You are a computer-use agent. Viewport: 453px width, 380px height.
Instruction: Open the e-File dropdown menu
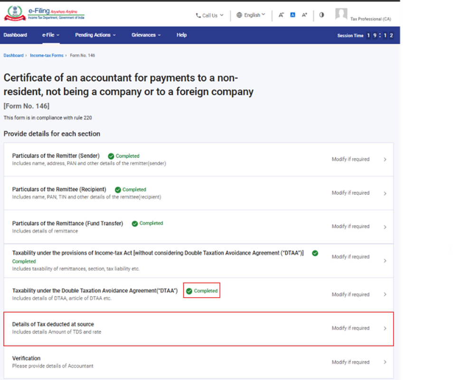point(51,35)
